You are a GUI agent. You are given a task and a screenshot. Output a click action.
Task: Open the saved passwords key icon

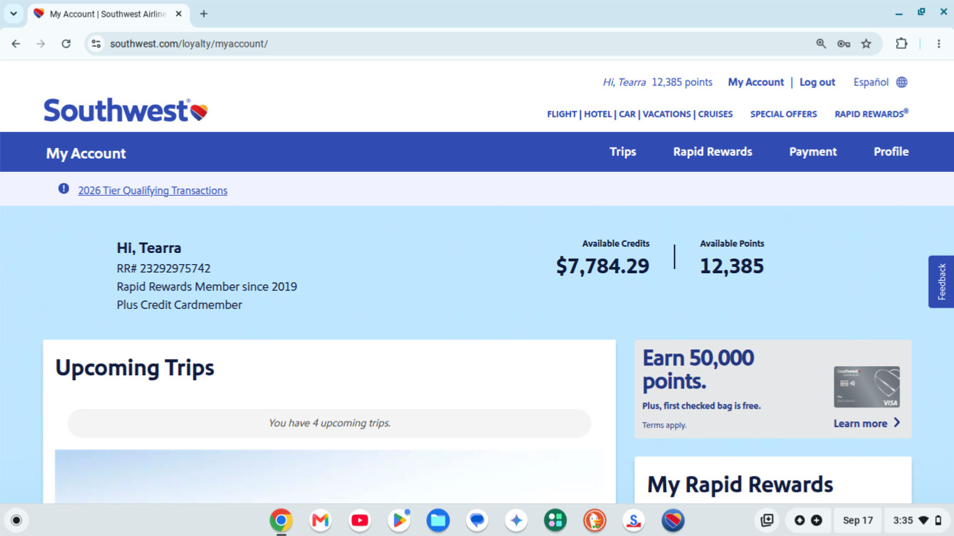844,43
